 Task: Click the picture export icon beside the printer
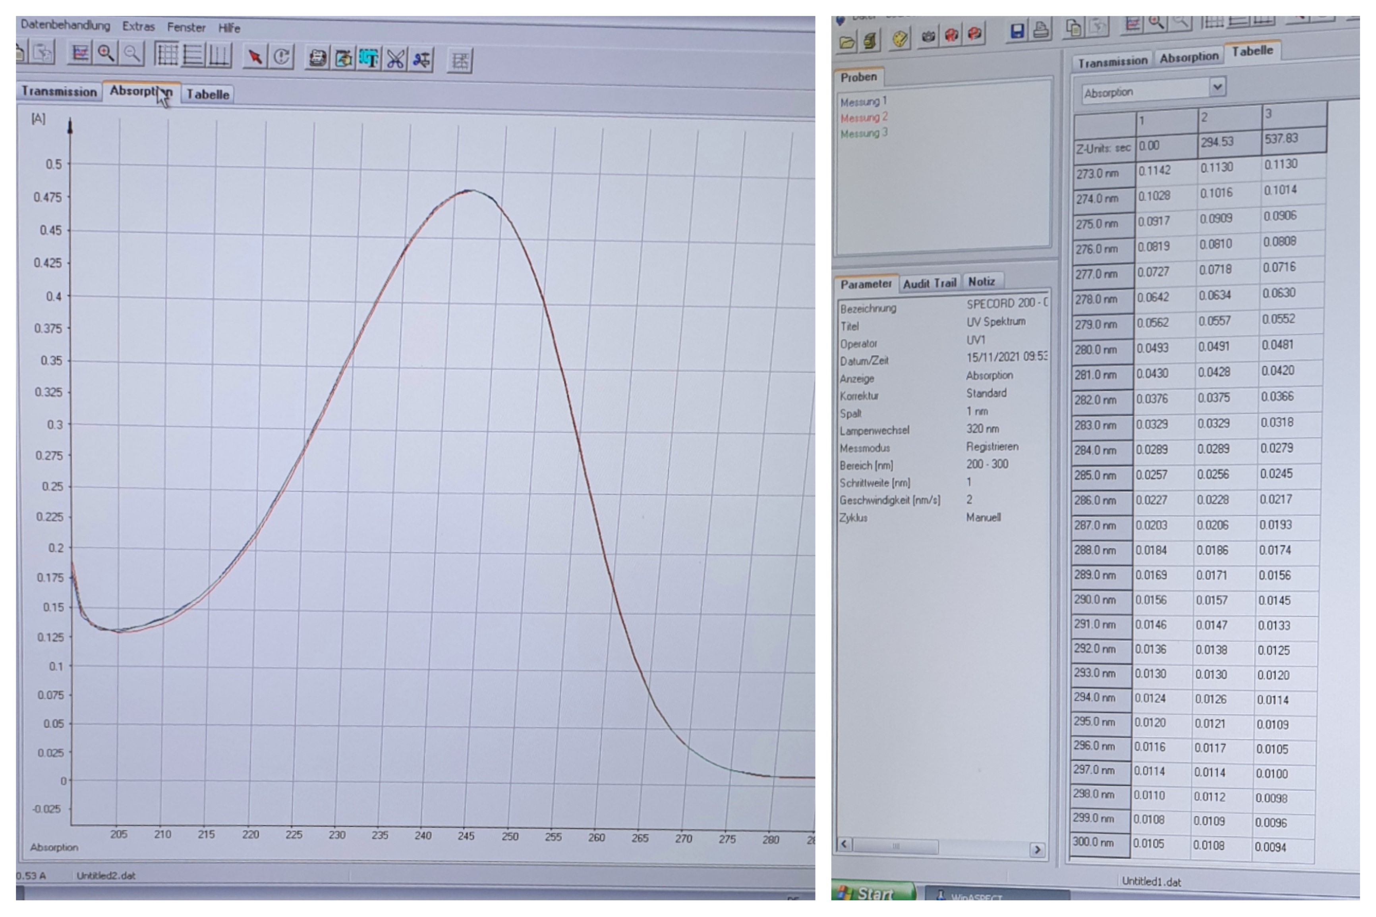(344, 58)
